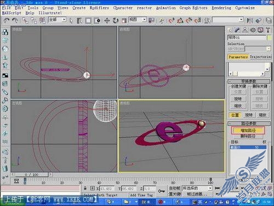Open the Modifiers menu
The image size is (274, 206).
coord(99,8)
